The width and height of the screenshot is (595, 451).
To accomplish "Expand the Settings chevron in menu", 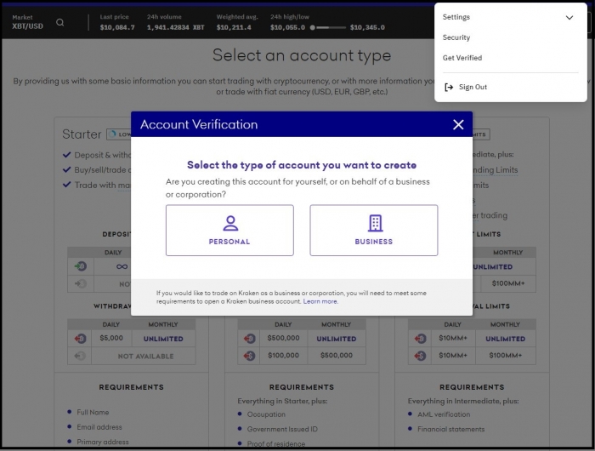I will 569,18.
